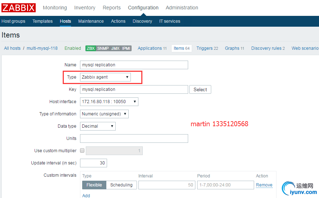Click the Update interval field showing 30
Viewport: 319px width, 198px height.
94,163
